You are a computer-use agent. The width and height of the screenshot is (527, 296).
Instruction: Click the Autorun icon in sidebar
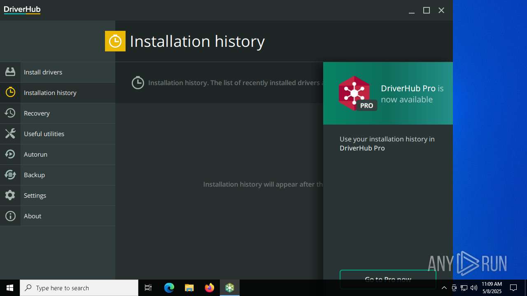[x=10, y=154]
